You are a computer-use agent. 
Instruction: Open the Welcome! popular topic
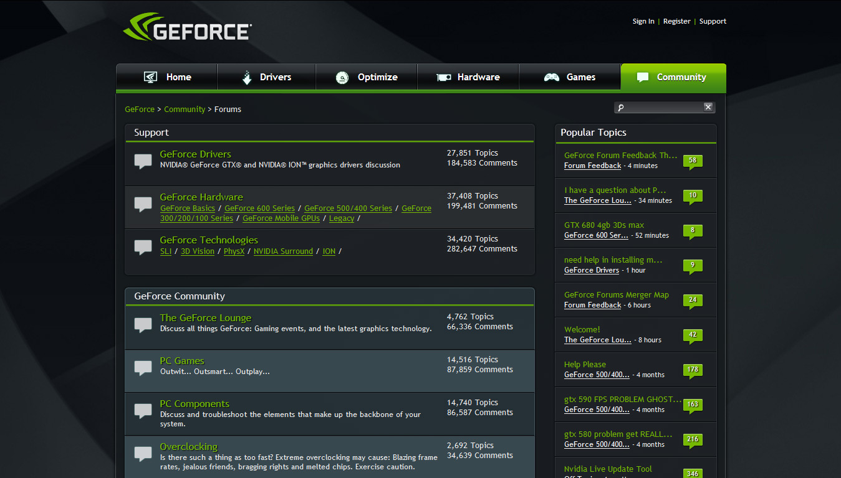582,330
